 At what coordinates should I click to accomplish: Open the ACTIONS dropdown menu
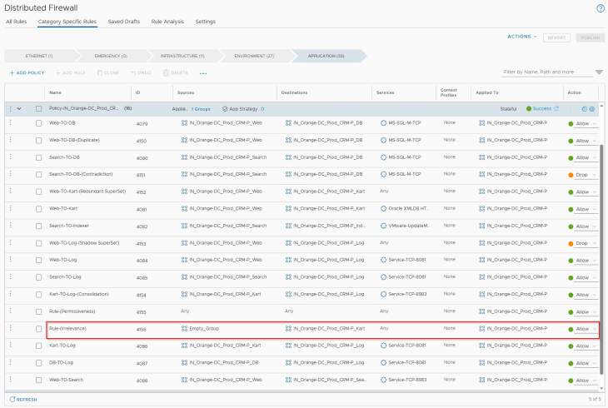(522, 37)
